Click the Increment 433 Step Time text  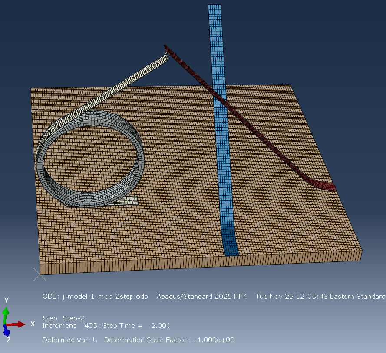click(x=106, y=325)
